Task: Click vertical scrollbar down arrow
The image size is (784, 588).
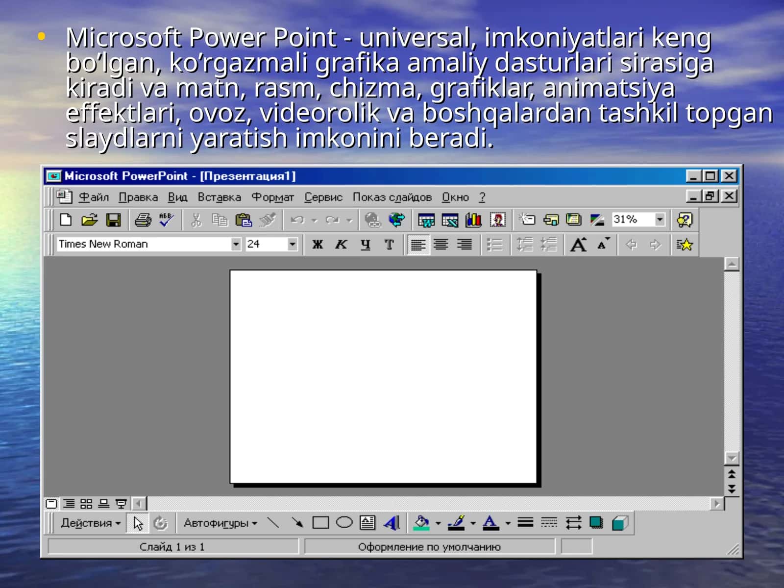Action: 732,458
